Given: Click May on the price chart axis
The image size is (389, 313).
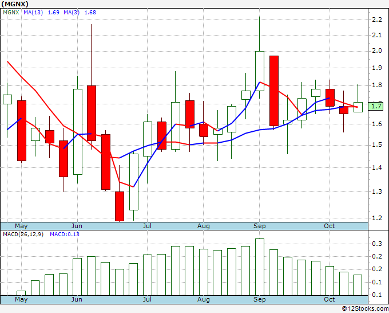Looking at the screenshot, I should [x=21, y=226].
